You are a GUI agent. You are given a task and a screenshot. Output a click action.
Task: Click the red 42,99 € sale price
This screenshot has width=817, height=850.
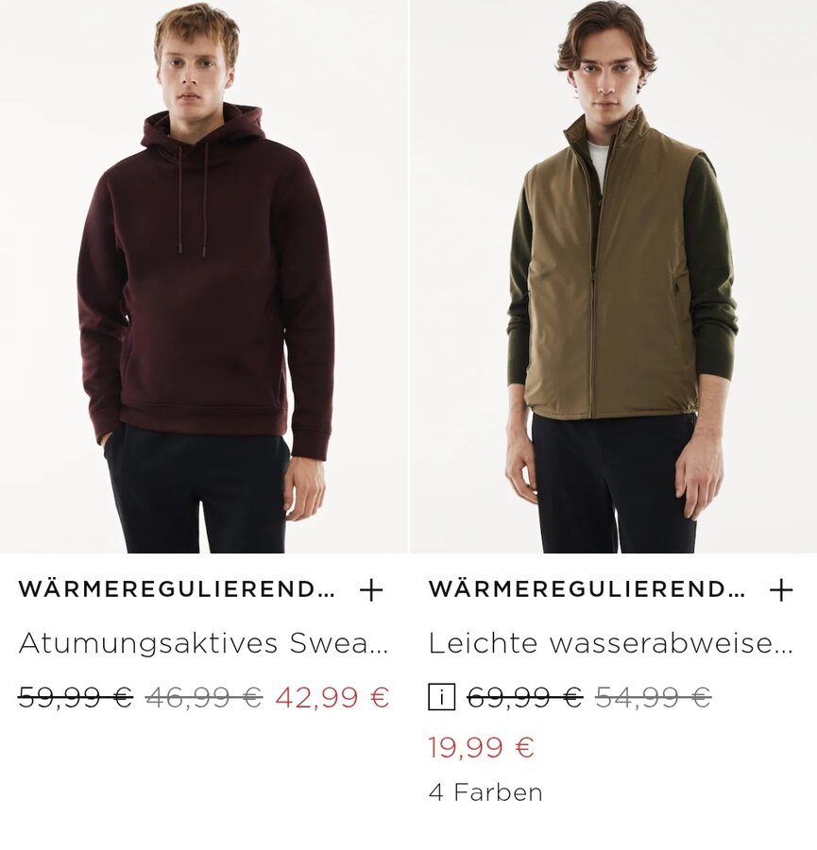332,697
